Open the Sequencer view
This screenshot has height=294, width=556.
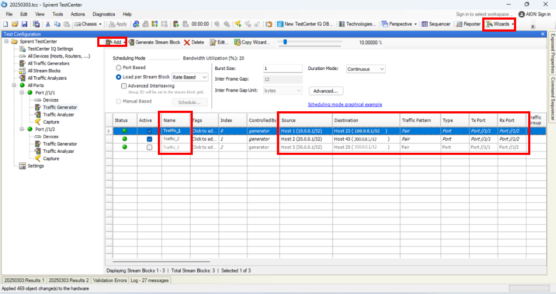pyautogui.click(x=436, y=24)
